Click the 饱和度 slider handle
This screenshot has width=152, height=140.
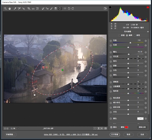click(x=128, y=93)
